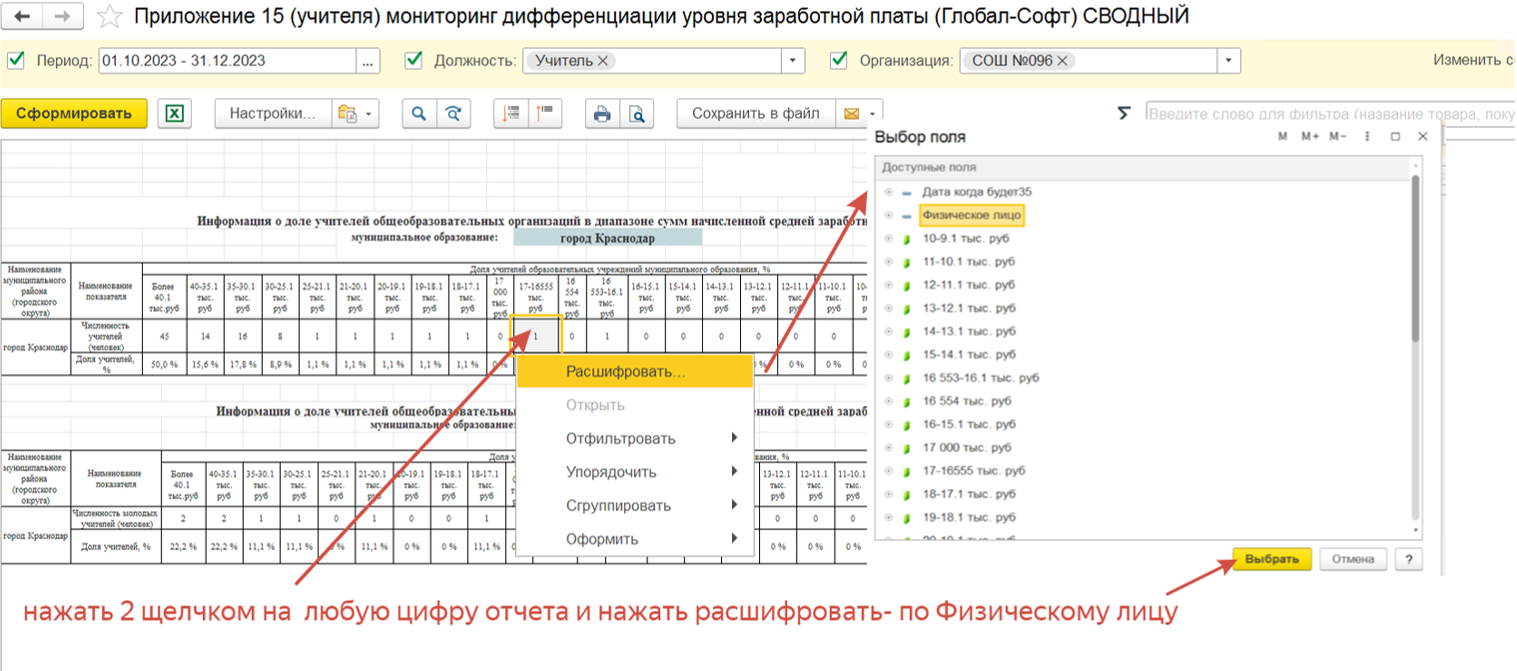Image resolution: width=1517 pixels, height=671 pixels.
Task: Add page to favorites with star icon
Action: (112, 17)
